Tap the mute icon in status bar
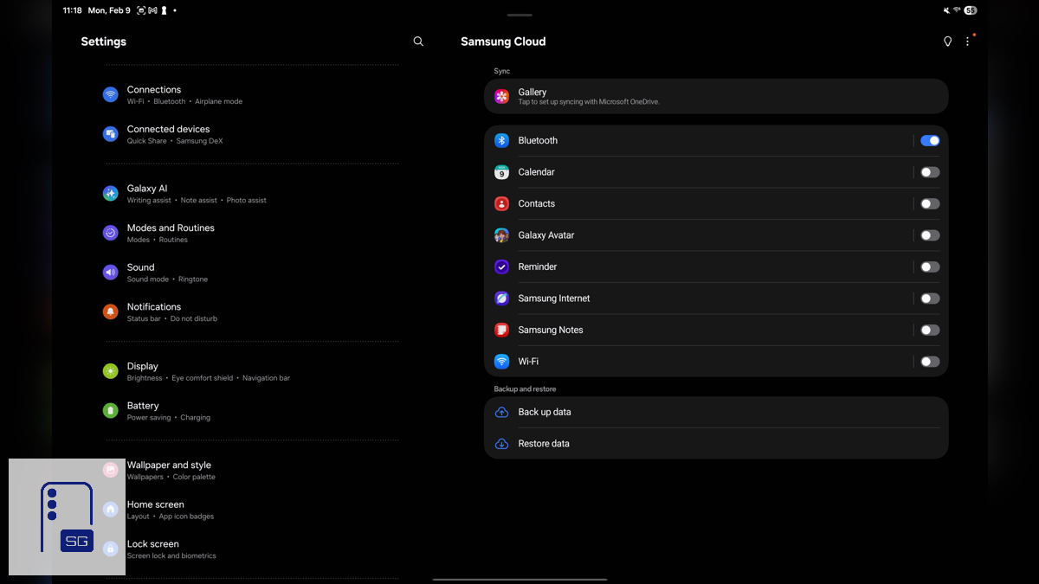Screen dimensions: 1039x584 coord(945,10)
